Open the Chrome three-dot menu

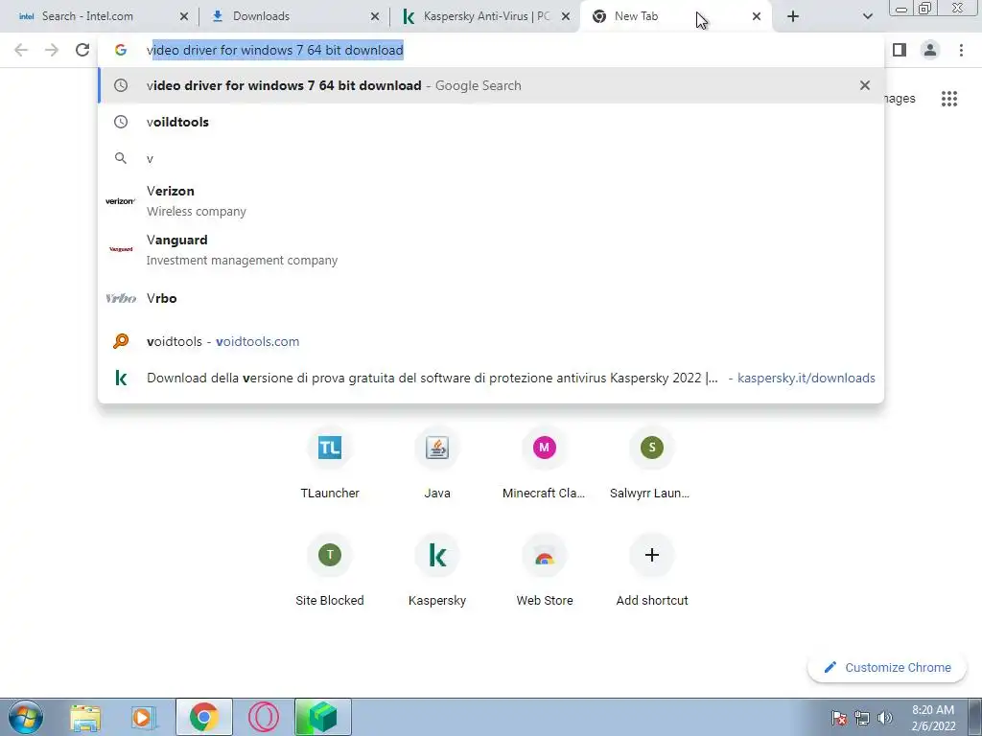pyautogui.click(x=961, y=50)
